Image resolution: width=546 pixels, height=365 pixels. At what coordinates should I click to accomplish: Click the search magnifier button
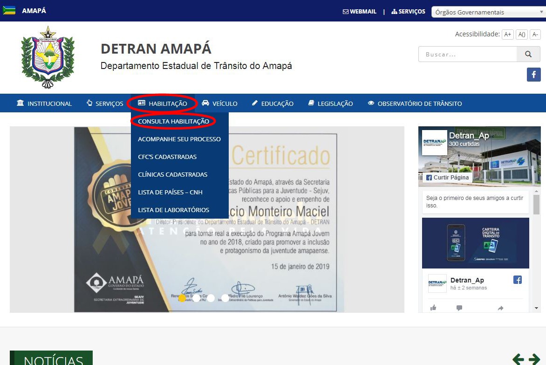528,55
